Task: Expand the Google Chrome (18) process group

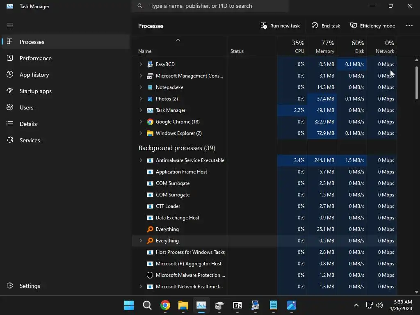Action: coord(141,122)
